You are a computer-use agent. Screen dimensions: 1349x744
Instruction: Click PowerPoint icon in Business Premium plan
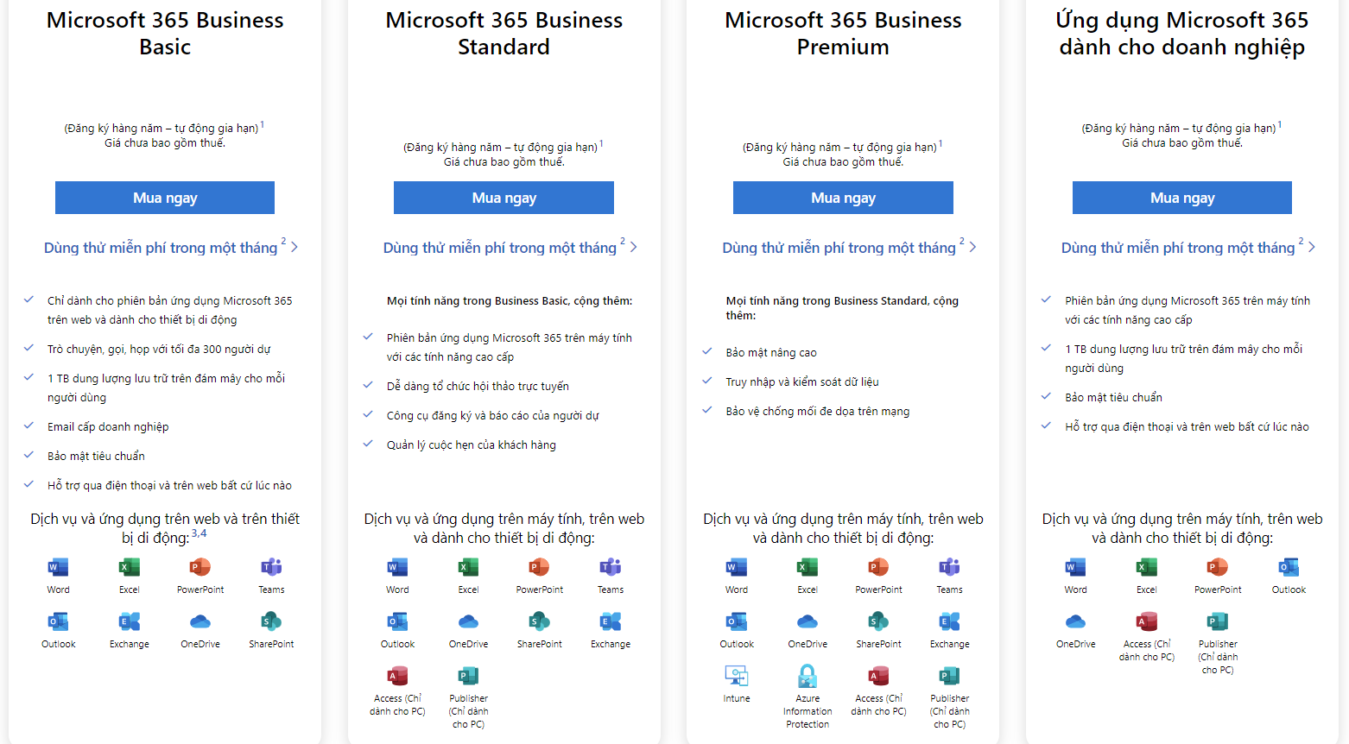878,567
